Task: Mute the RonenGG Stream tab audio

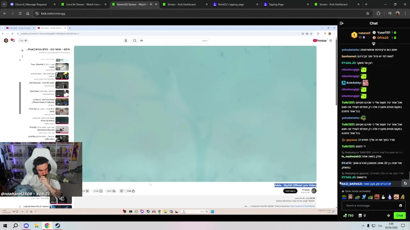Action: (151, 4)
